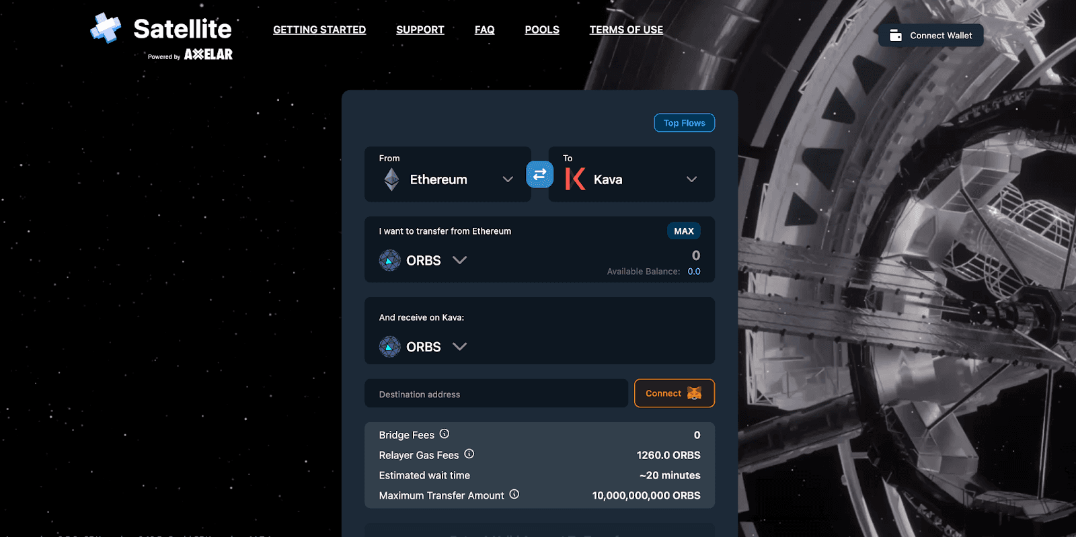This screenshot has width=1076, height=537.
Task: Click the 'And receive on Kava:' label
Action: (422, 317)
